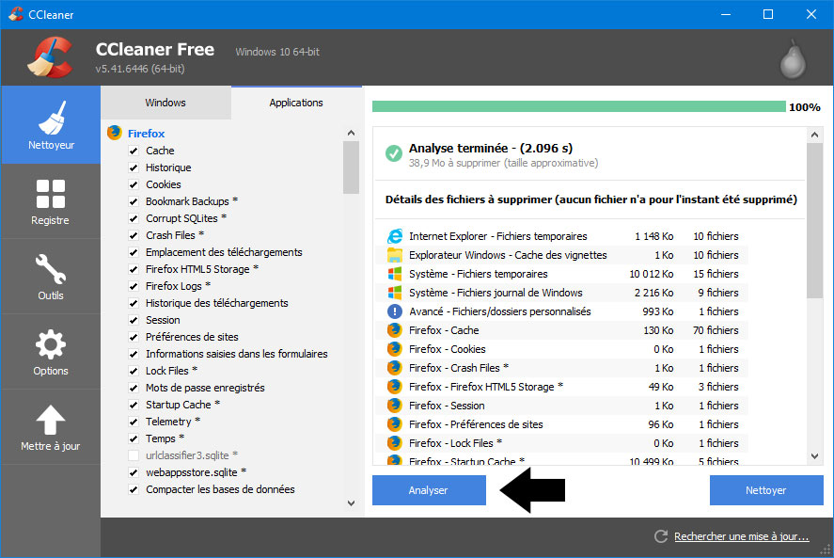Click the pear icon in header
This screenshot has width=834, height=558.
point(793,59)
